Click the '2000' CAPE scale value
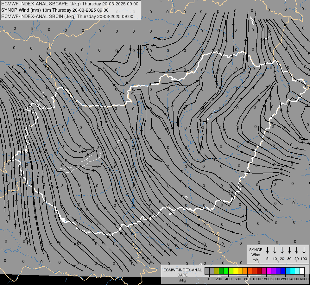 click(x=276, y=279)
